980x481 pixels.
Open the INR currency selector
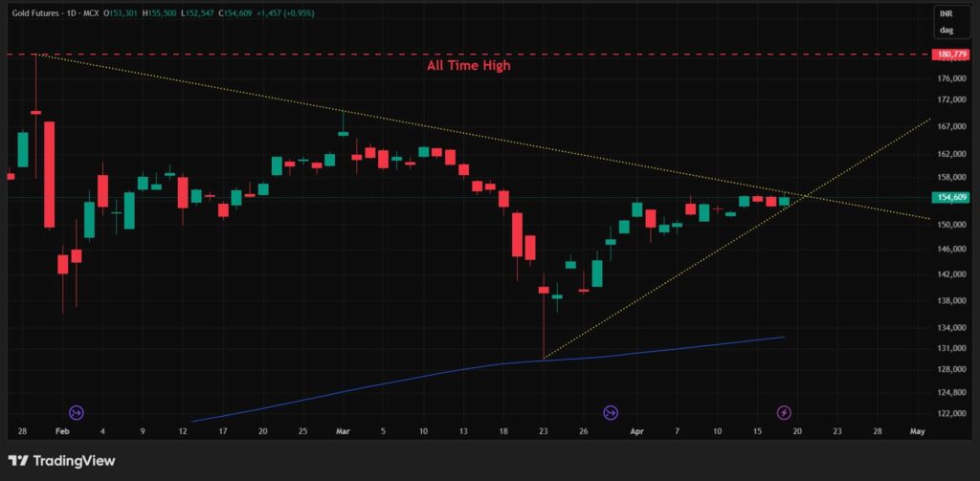[946, 14]
